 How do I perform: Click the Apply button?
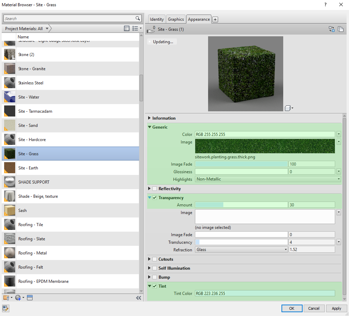click(x=336, y=308)
